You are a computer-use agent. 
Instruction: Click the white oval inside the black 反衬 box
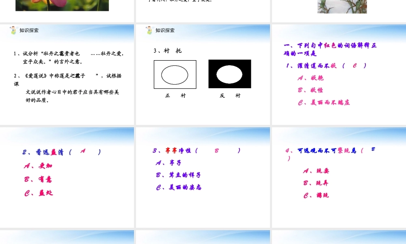[x=229, y=74]
